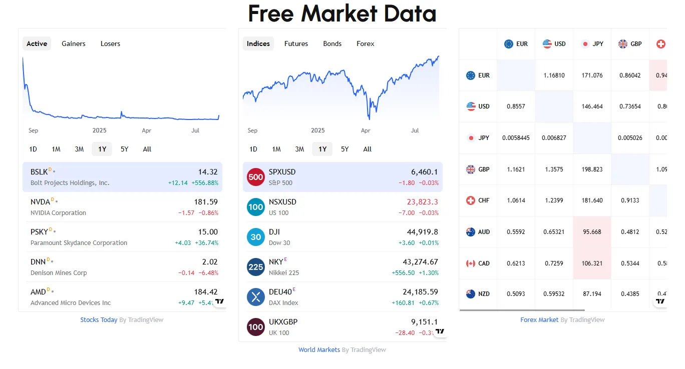Switch to the Losers tab
This screenshot has height=369, width=685.
click(110, 43)
